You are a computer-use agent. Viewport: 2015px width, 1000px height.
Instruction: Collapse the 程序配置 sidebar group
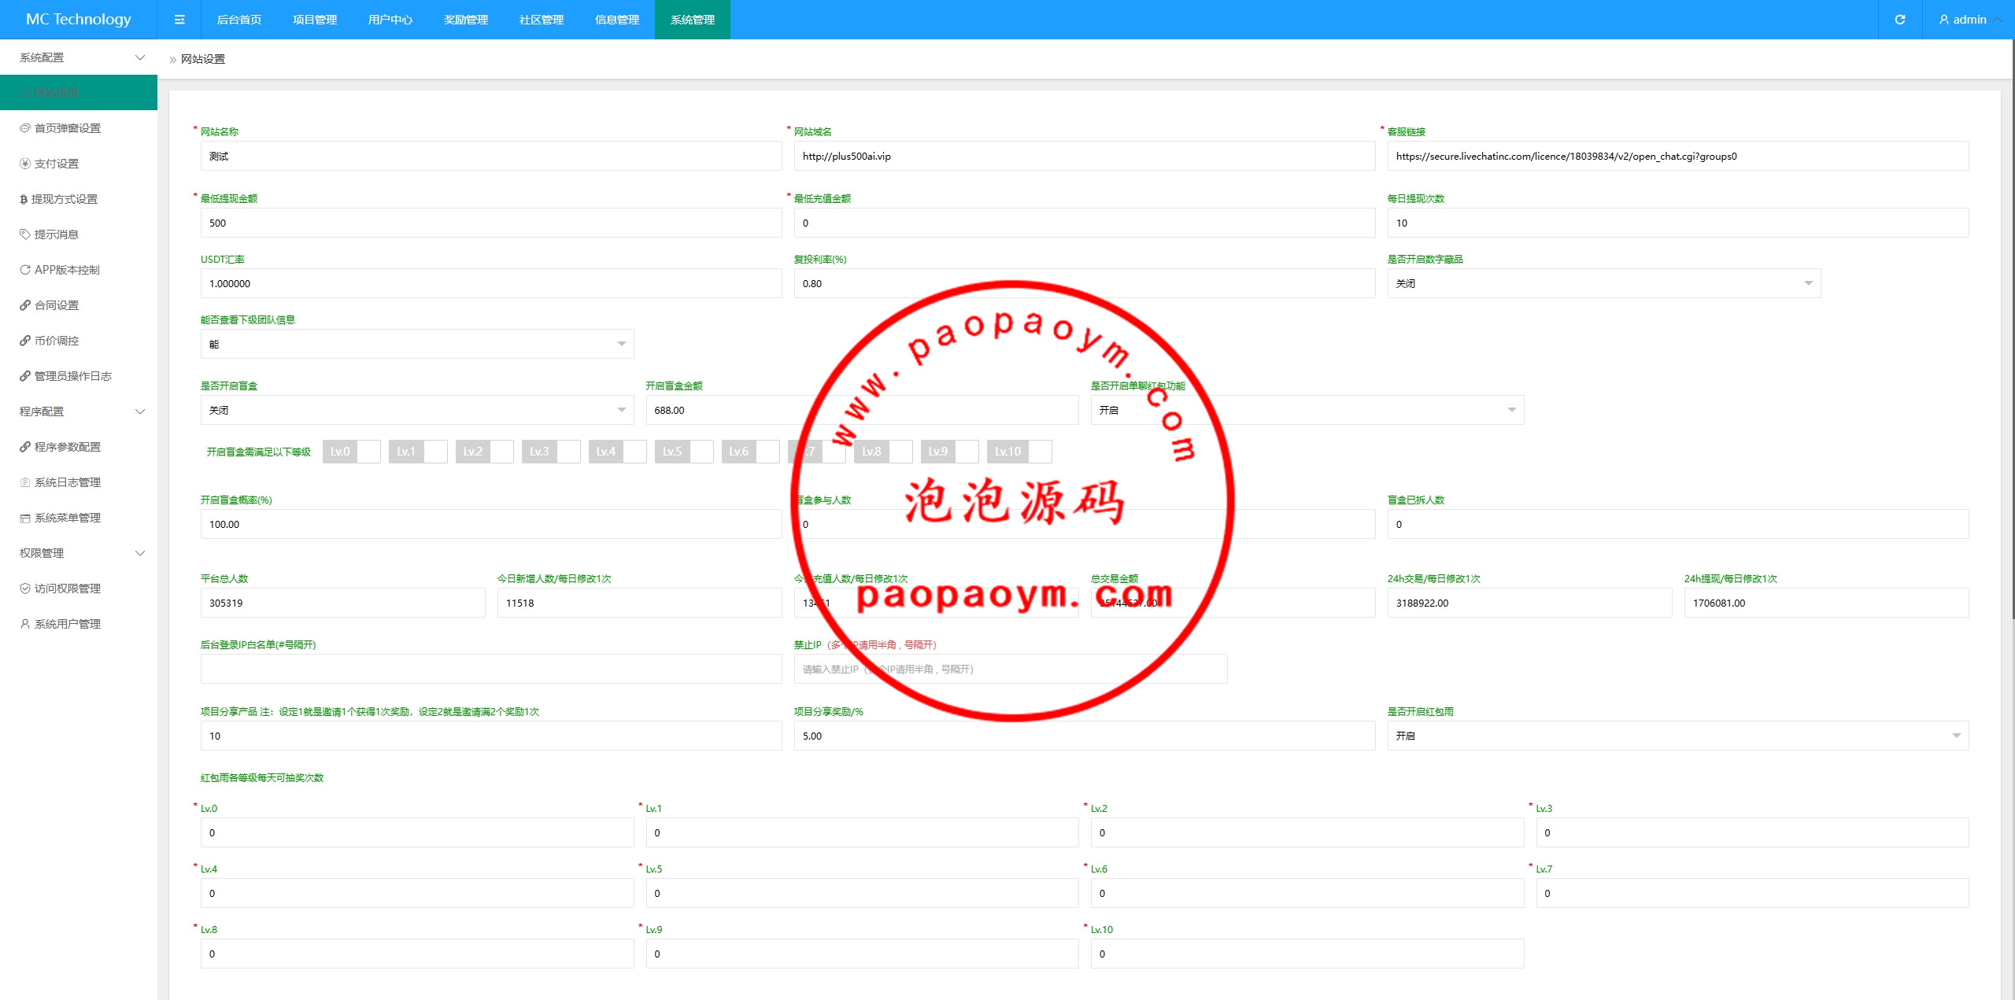[79, 411]
